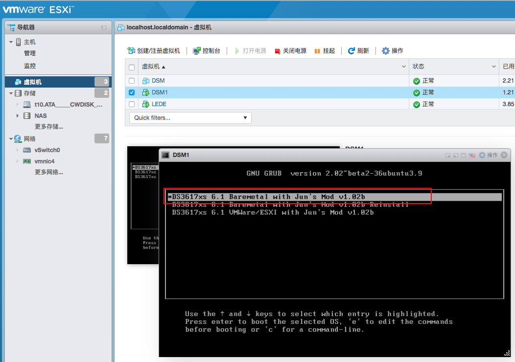Click the console window resize grip
Screen dimensions: 515x362
[x=507, y=353]
